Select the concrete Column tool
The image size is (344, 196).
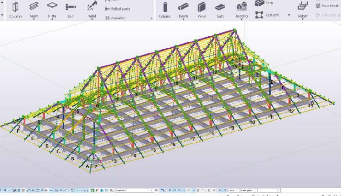coord(165,10)
